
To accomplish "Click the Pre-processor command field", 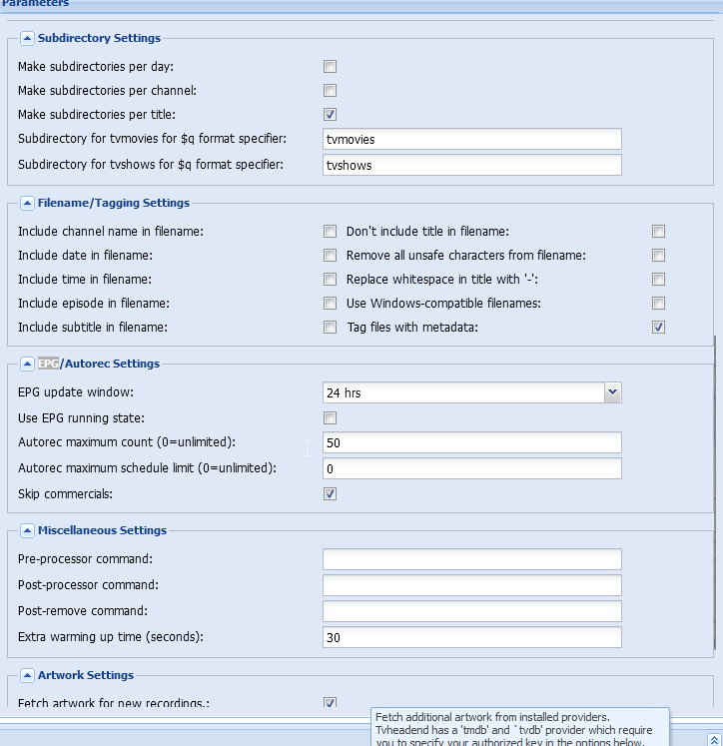I will [x=472, y=559].
